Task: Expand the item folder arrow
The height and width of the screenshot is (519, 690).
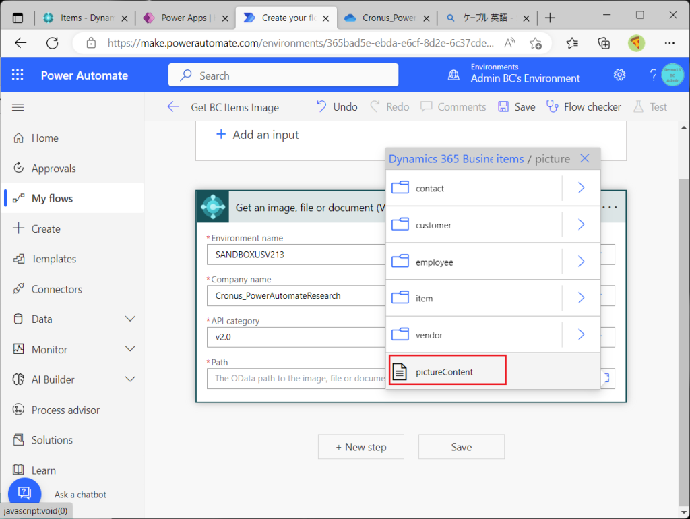Action: (582, 298)
